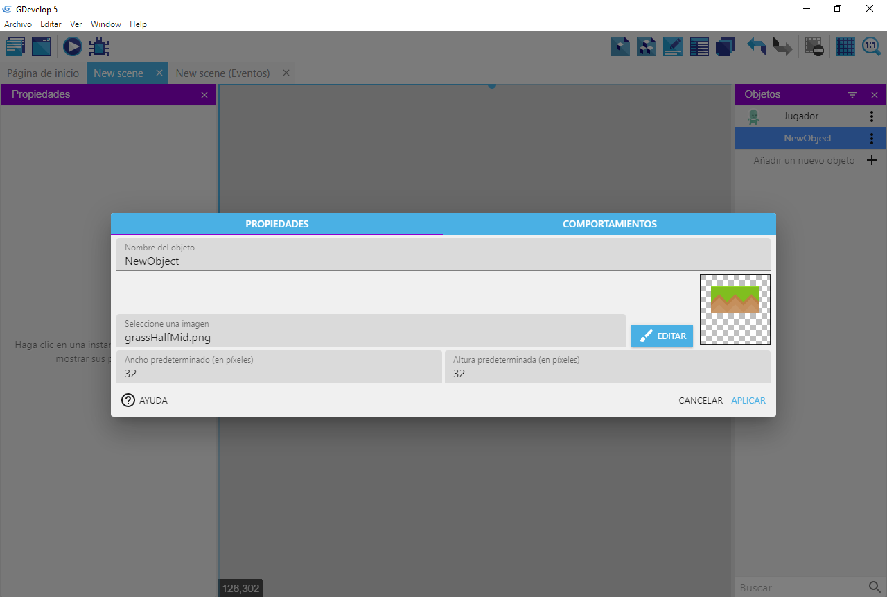
Task: Open the project manager icon
Action: [x=15, y=47]
